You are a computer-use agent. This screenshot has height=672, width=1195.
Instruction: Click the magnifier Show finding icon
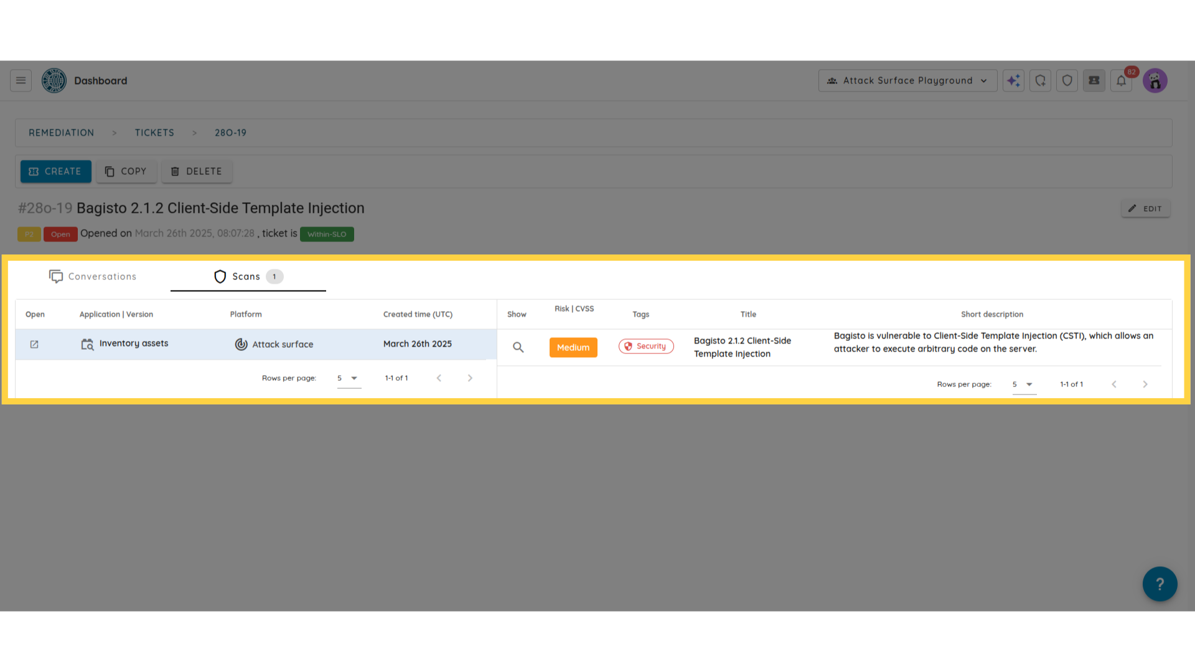pyautogui.click(x=518, y=347)
